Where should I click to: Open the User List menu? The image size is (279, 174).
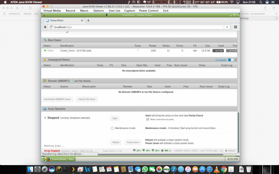click(x=114, y=11)
